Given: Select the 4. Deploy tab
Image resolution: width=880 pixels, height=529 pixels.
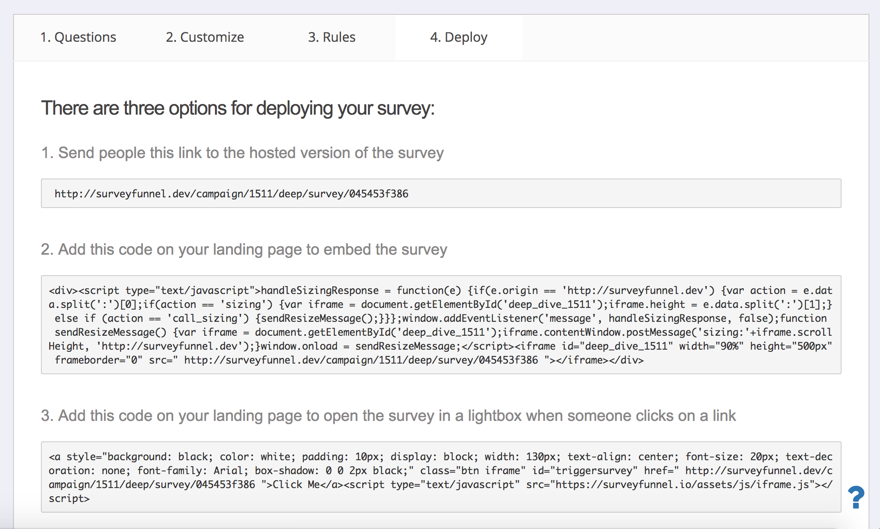Looking at the screenshot, I should click(x=458, y=37).
